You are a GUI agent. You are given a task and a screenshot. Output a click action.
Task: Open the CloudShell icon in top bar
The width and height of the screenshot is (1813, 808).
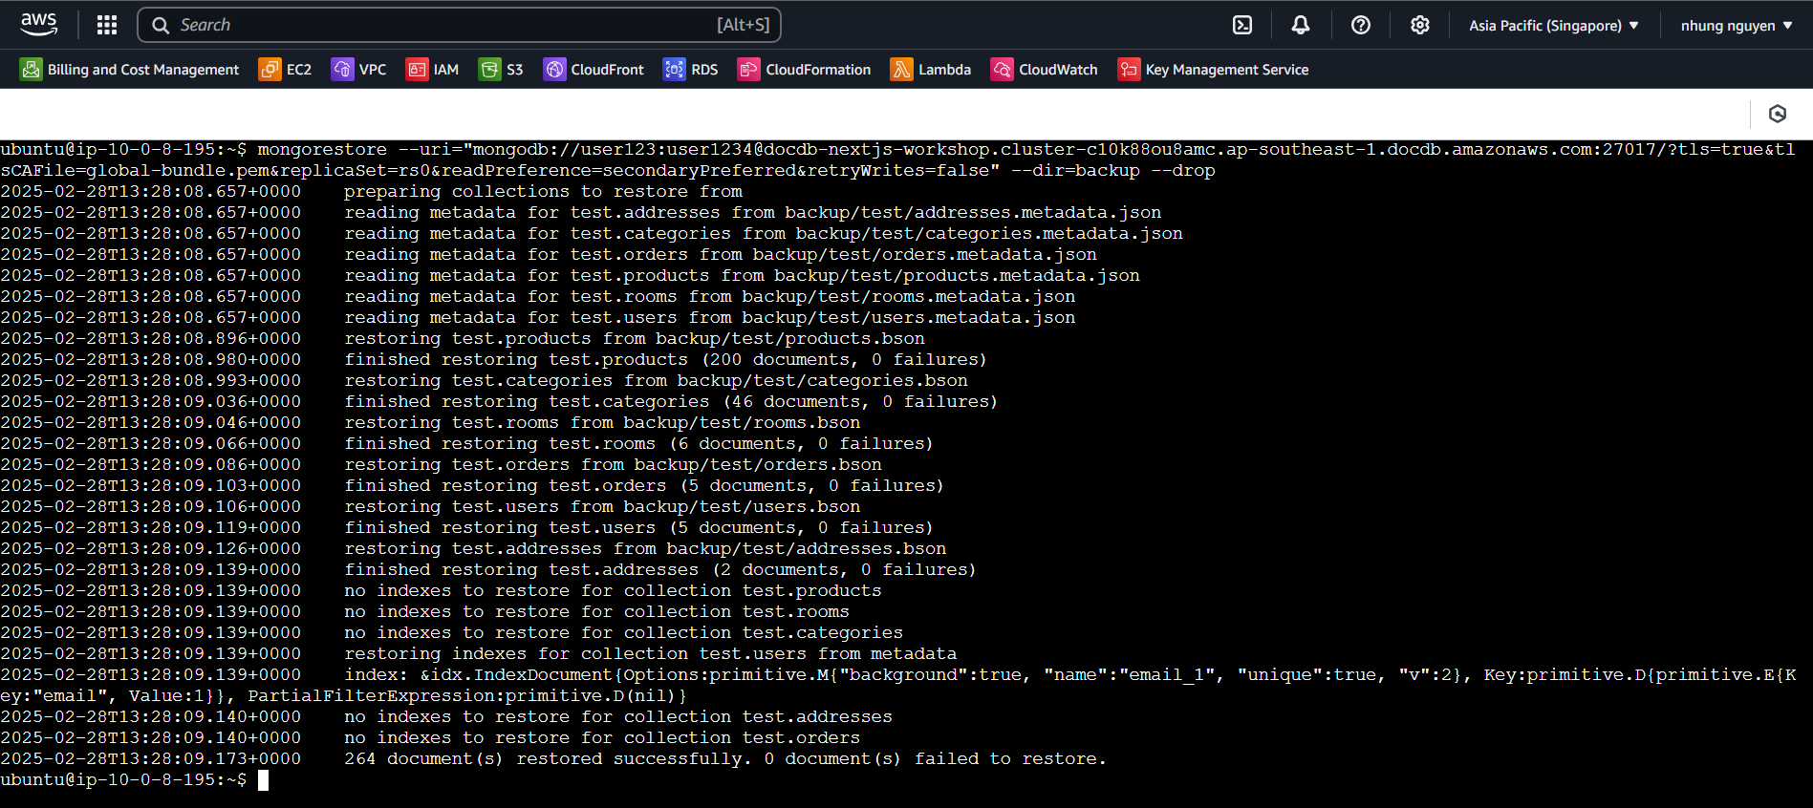[1242, 25]
